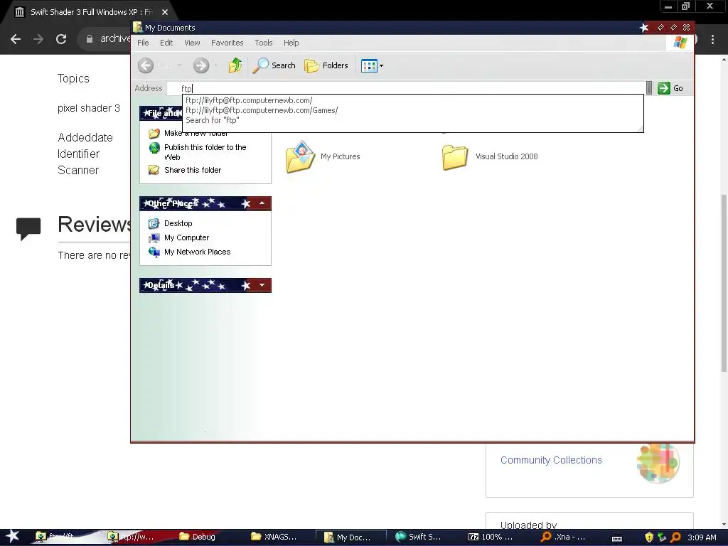Click the My Computer icon in Other Places
Image resolution: width=728 pixels, height=546 pixels.
coord(154,238)
